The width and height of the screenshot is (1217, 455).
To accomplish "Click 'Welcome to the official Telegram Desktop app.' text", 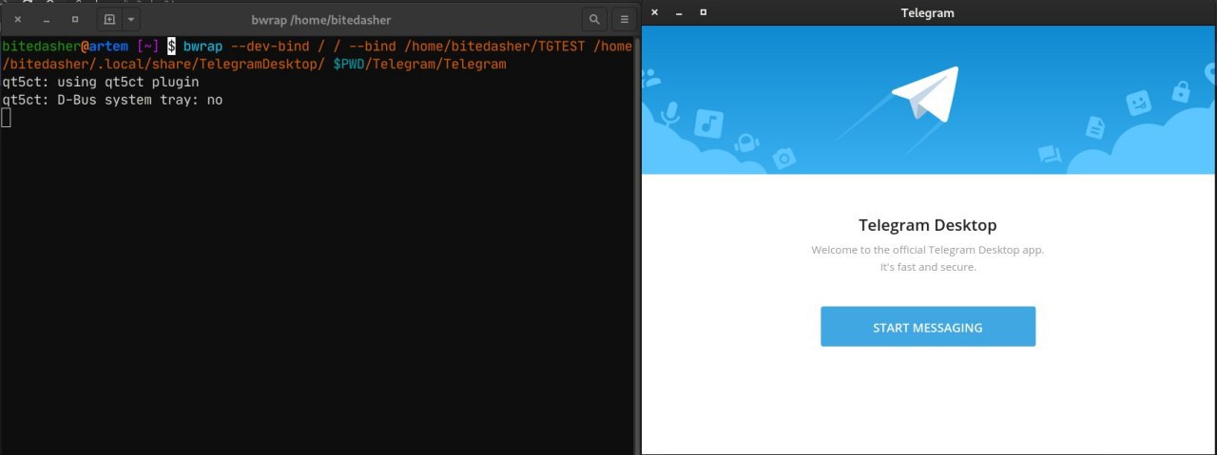I will [927, 250].
